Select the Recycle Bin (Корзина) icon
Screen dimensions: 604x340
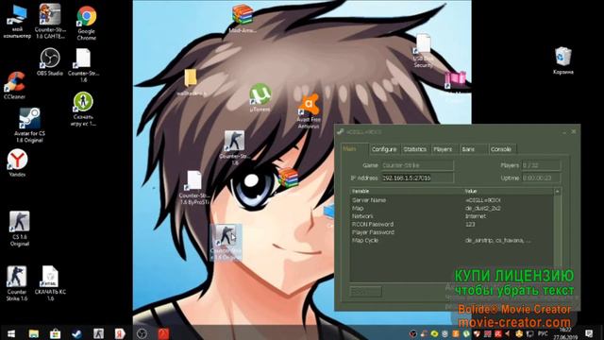point(563,60)
